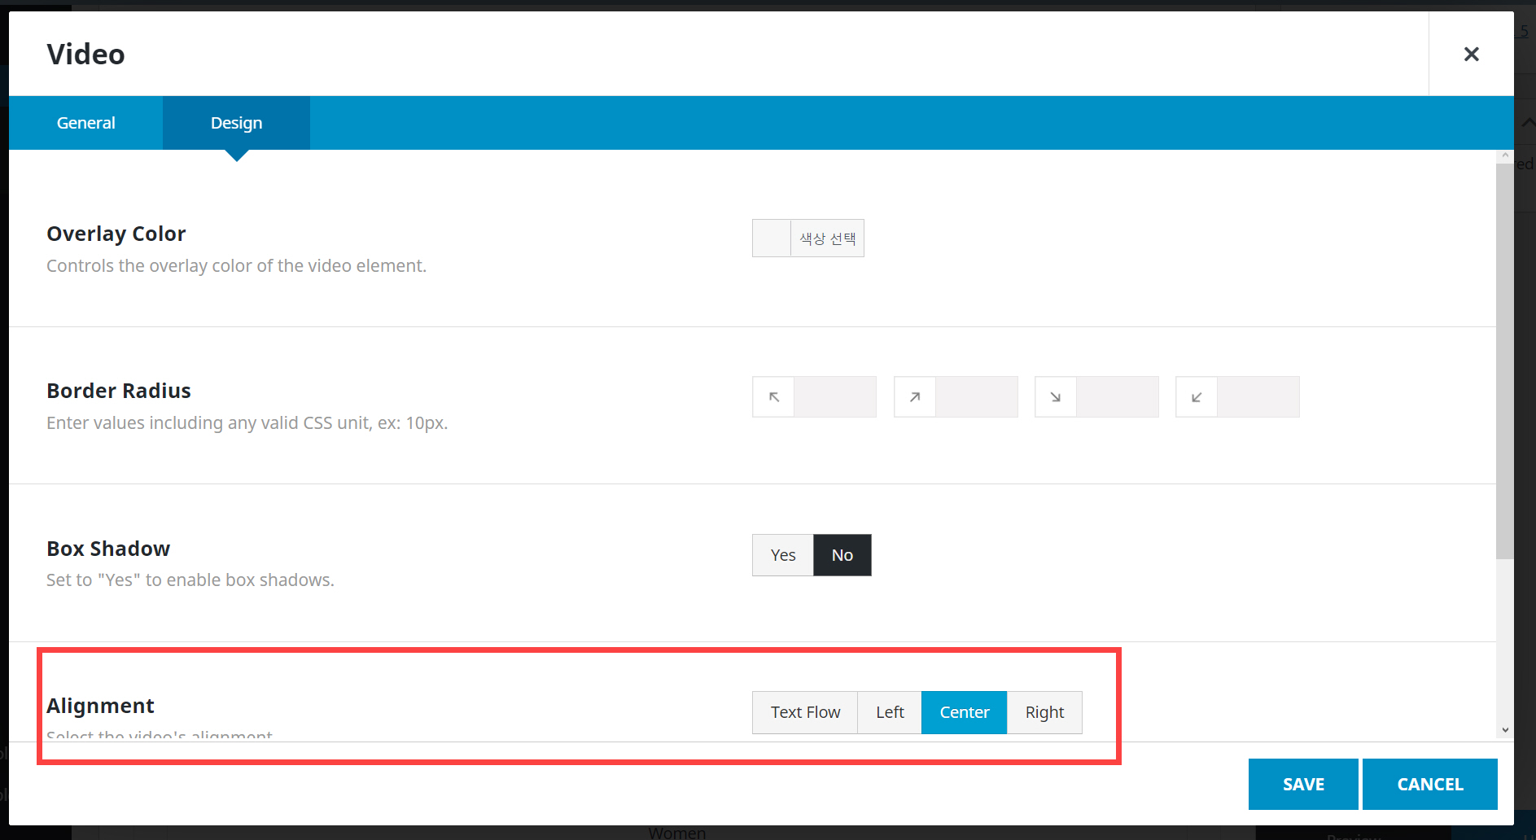The width and height of the screenshot is (1536, 840).
Task: Close the Video dialog with the X
Action: click(1471, 54)
